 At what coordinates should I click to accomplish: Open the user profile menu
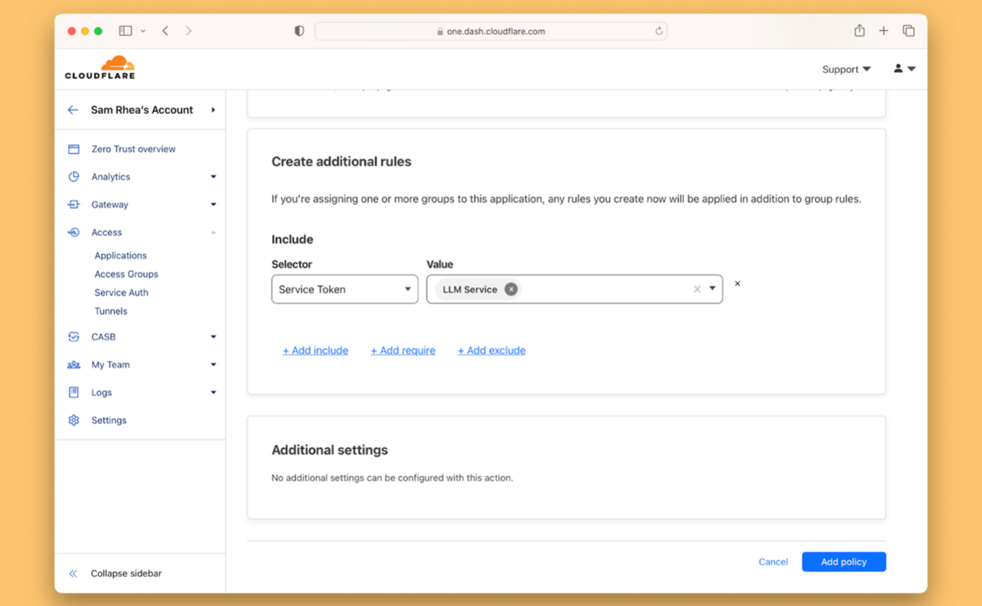(x=904, y=69)
